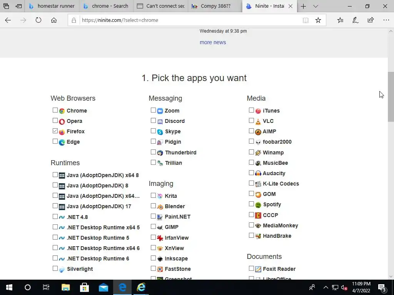Click the Inkscape app icon
Screen dimensions: 394x295
160,259
